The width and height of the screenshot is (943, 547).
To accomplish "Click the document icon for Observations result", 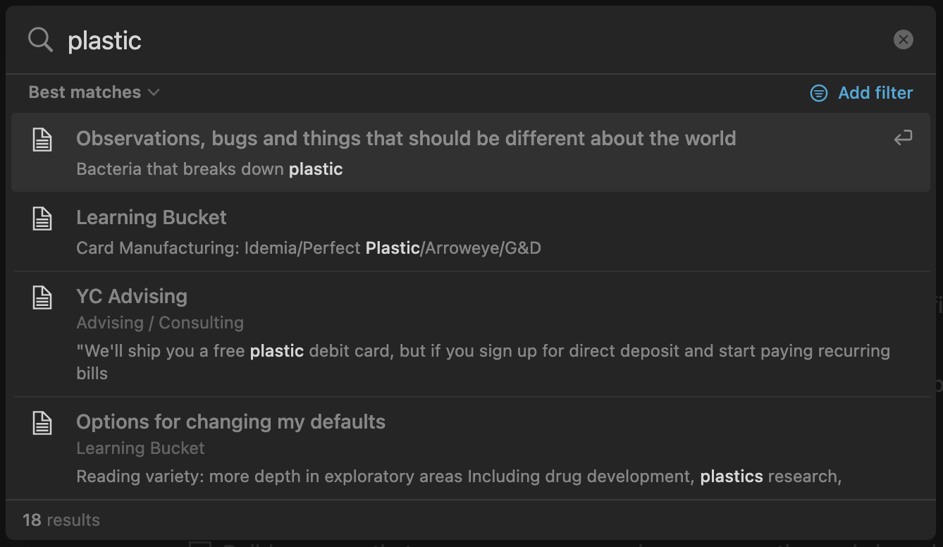I will click(x=42, y=140).
